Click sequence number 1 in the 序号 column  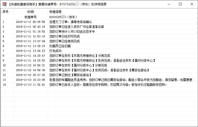(x=3, y=22)
